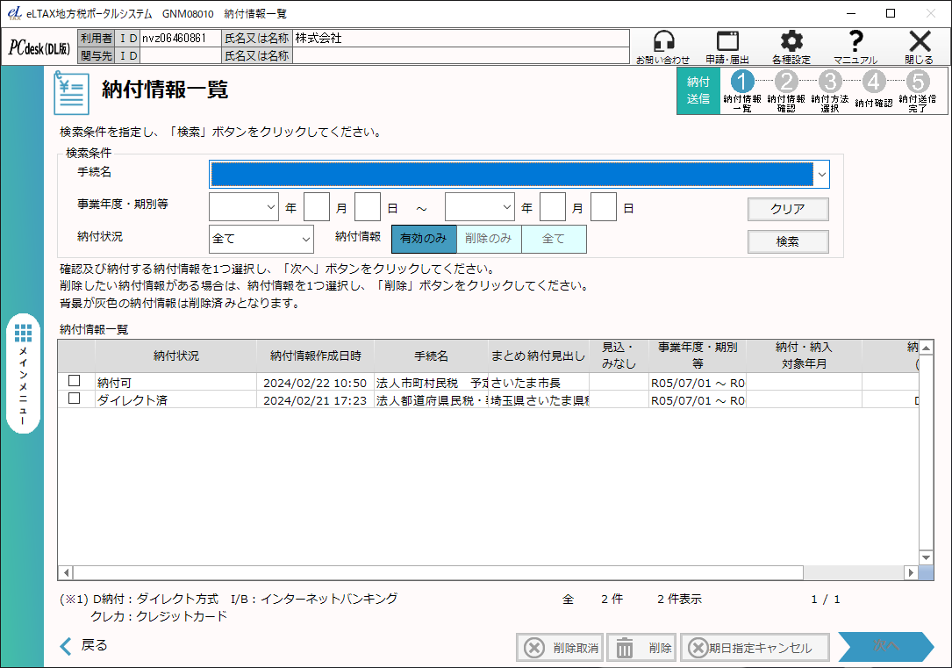Select step 1 納付情報一覧 in wizard
This screenshot has width=952, height=668.
tap(742, 91)
